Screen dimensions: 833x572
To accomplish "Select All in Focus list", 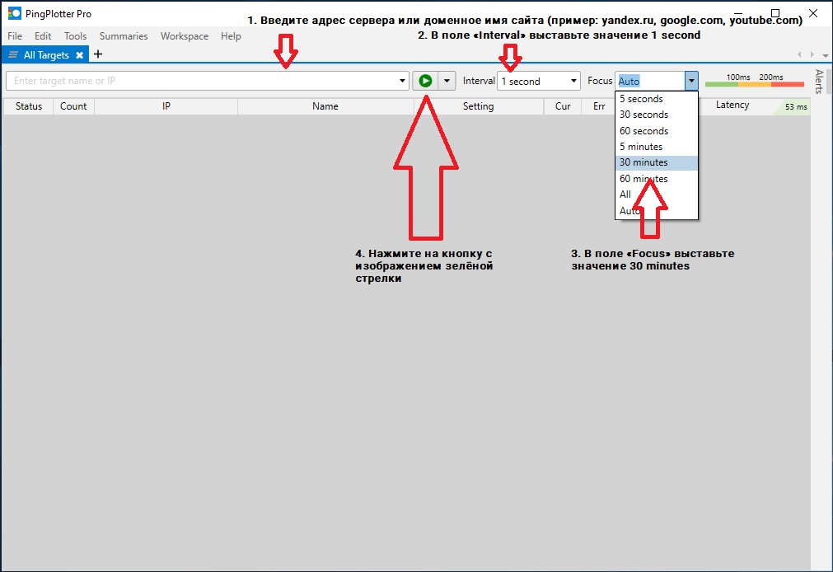I will coord(657,195).
